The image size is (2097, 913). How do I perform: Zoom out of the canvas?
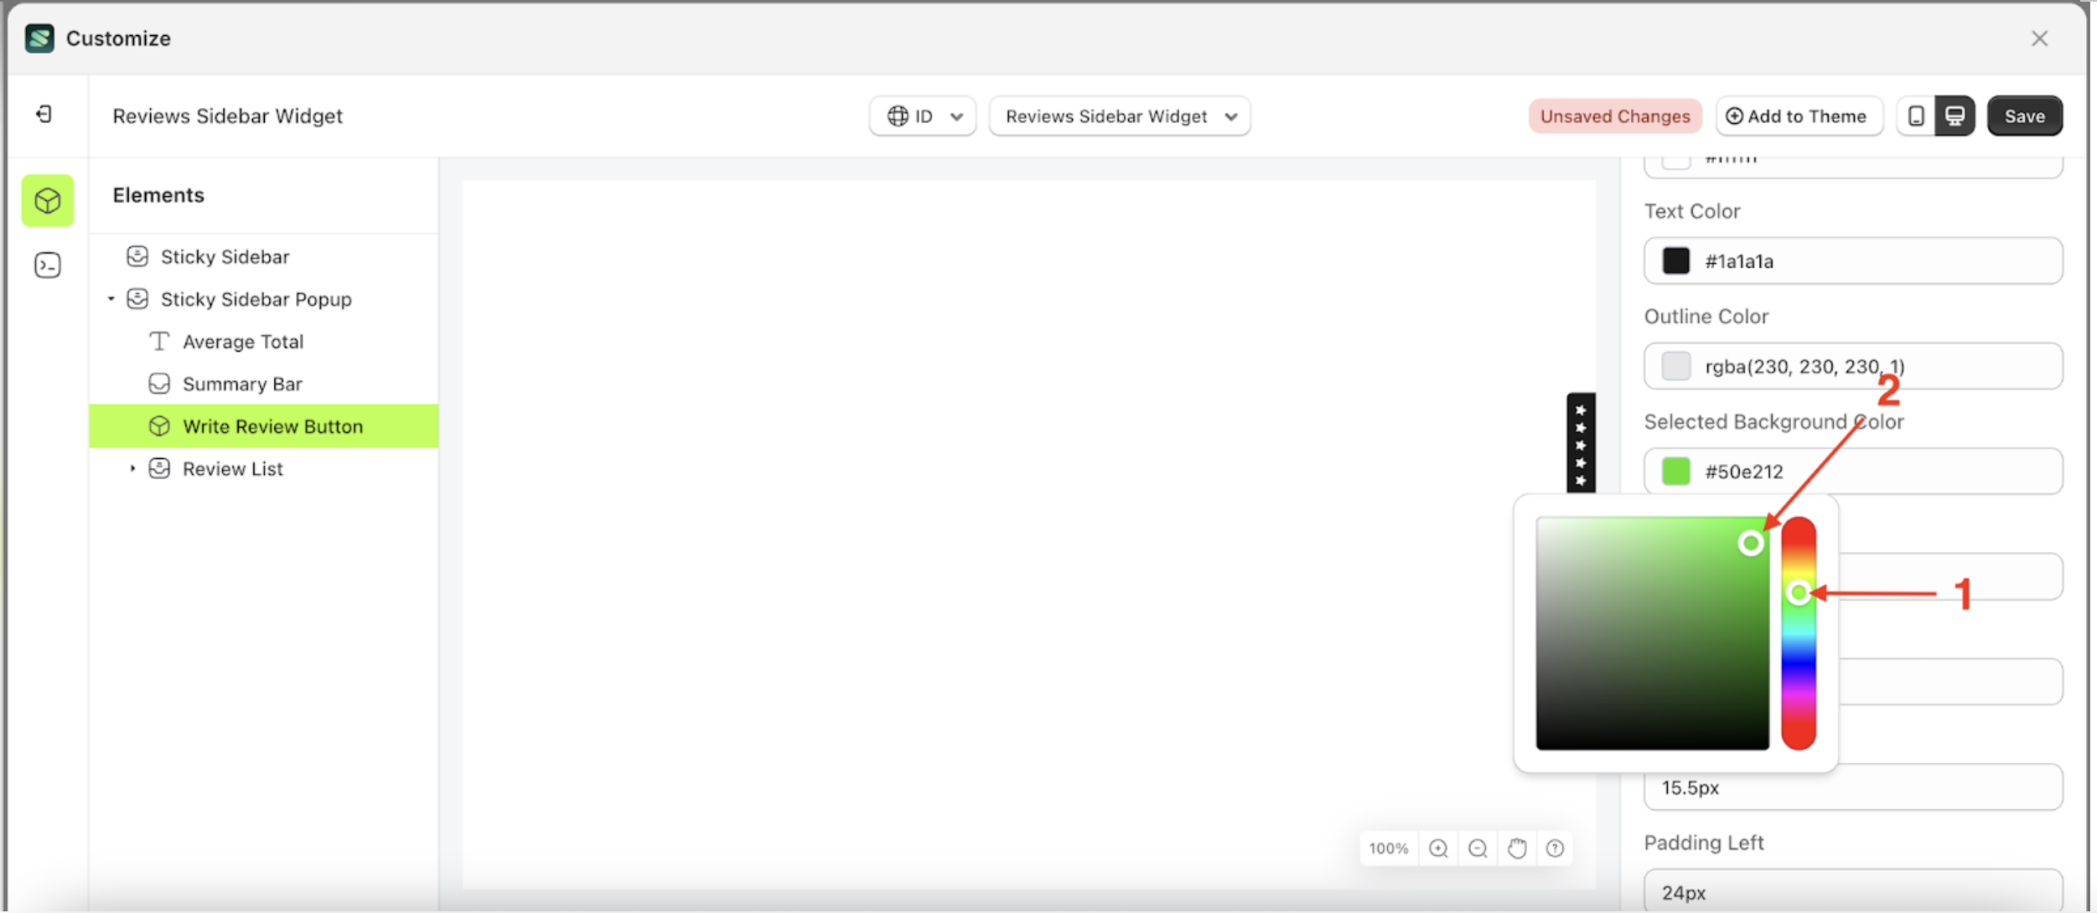(x=1478, y=848)
